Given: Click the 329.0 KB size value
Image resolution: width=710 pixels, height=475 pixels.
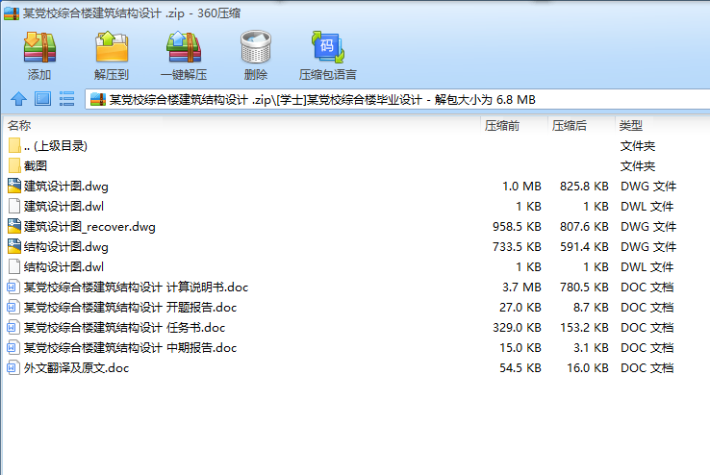Looking at the screenshot, I should (x=517, y=327).
